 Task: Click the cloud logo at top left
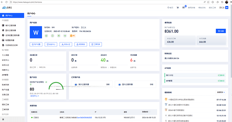[7, 7]
